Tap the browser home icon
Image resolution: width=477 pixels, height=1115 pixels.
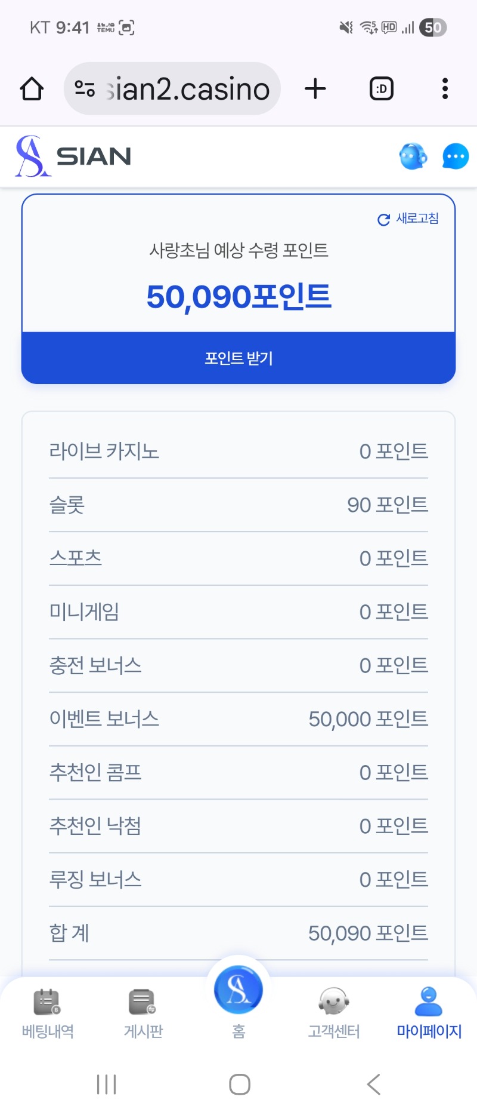point(32,89)
